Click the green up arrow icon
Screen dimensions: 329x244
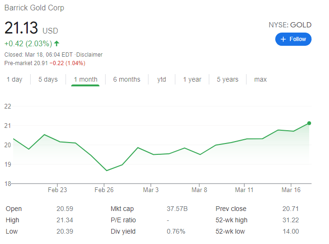[x=57, y=44]
